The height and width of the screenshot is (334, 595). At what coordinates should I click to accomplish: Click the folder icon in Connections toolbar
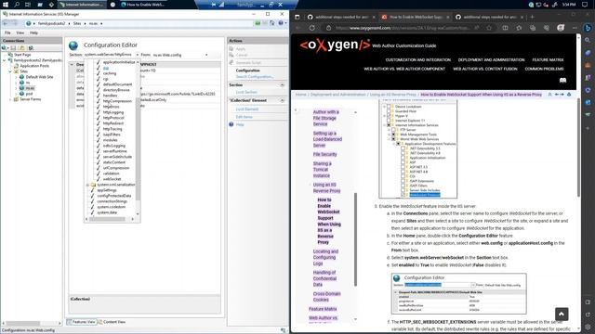[22, 48]
